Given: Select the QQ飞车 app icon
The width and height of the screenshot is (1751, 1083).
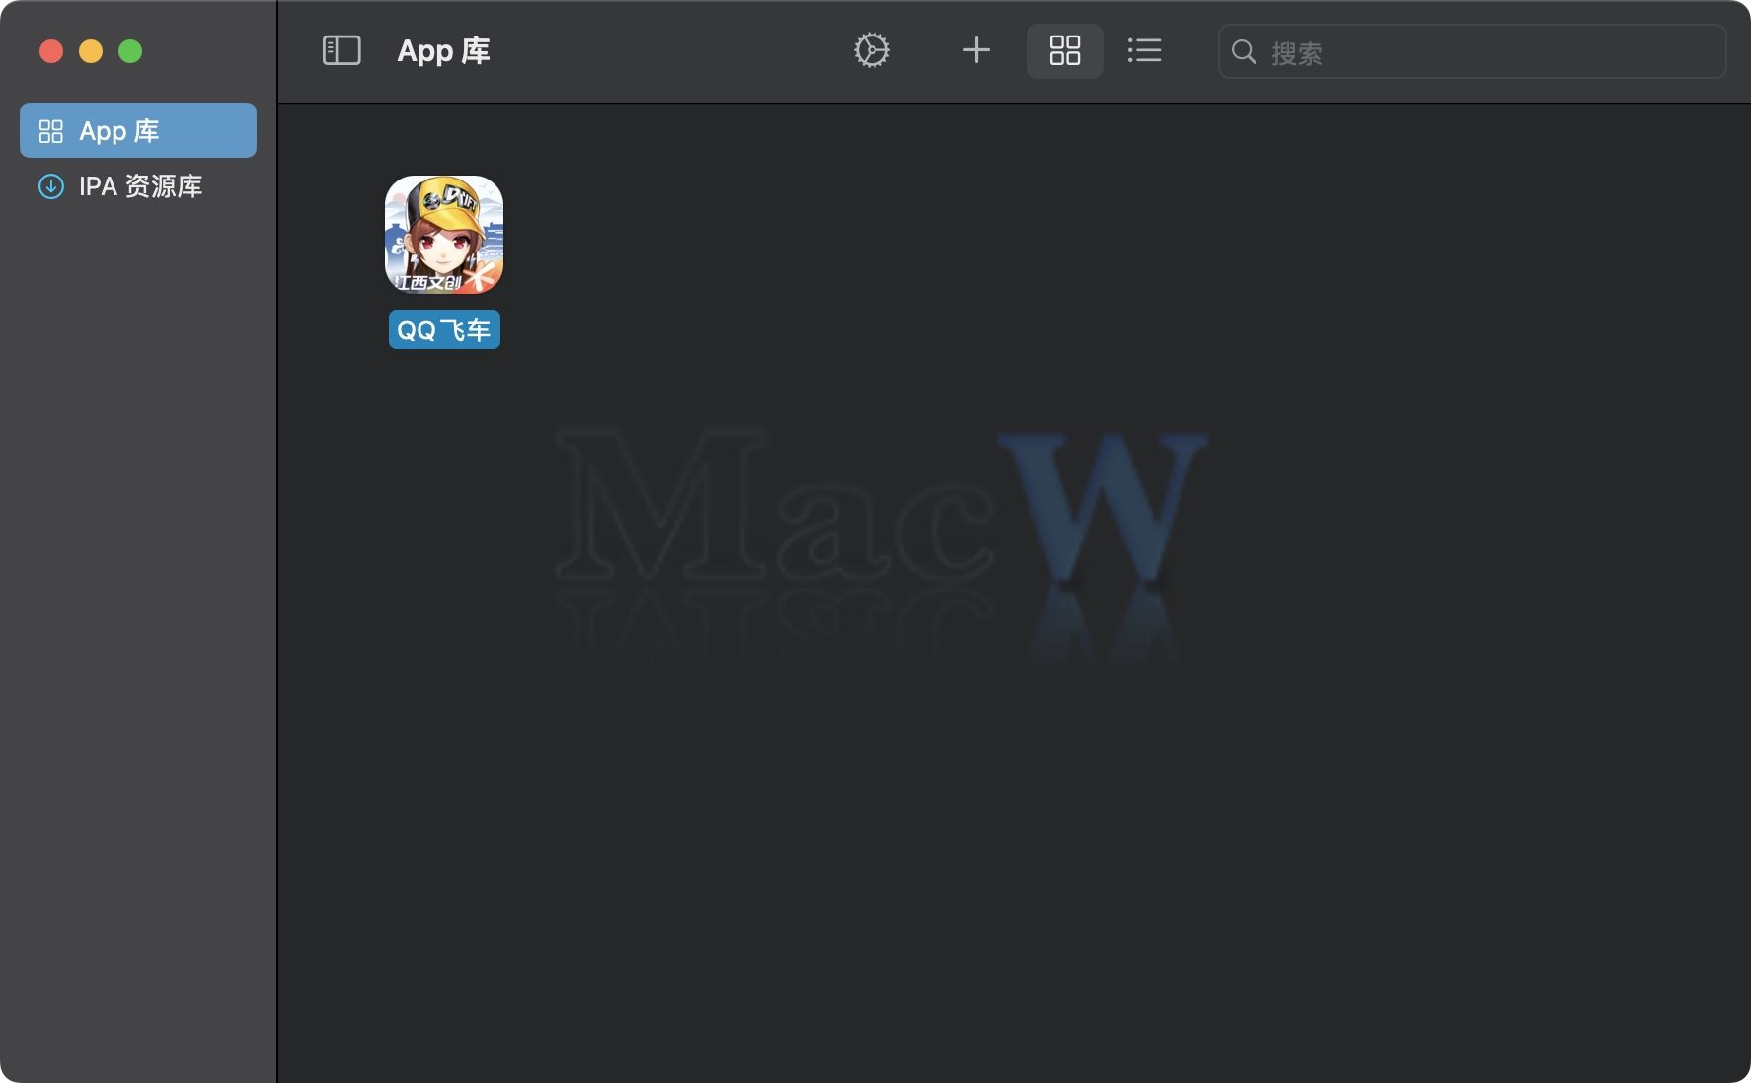Looking at the screenshot, I should pos(444,235).
